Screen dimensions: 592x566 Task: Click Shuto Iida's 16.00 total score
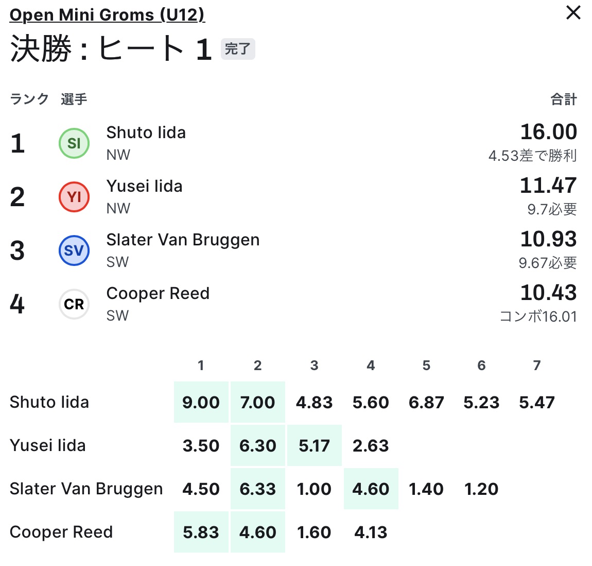[x=548, y=132]
